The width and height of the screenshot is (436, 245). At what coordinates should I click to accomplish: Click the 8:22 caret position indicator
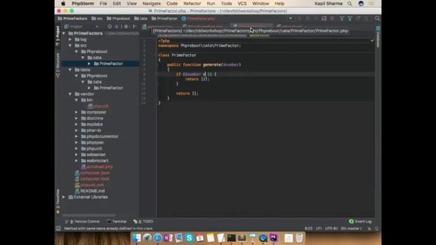[309, 229]
